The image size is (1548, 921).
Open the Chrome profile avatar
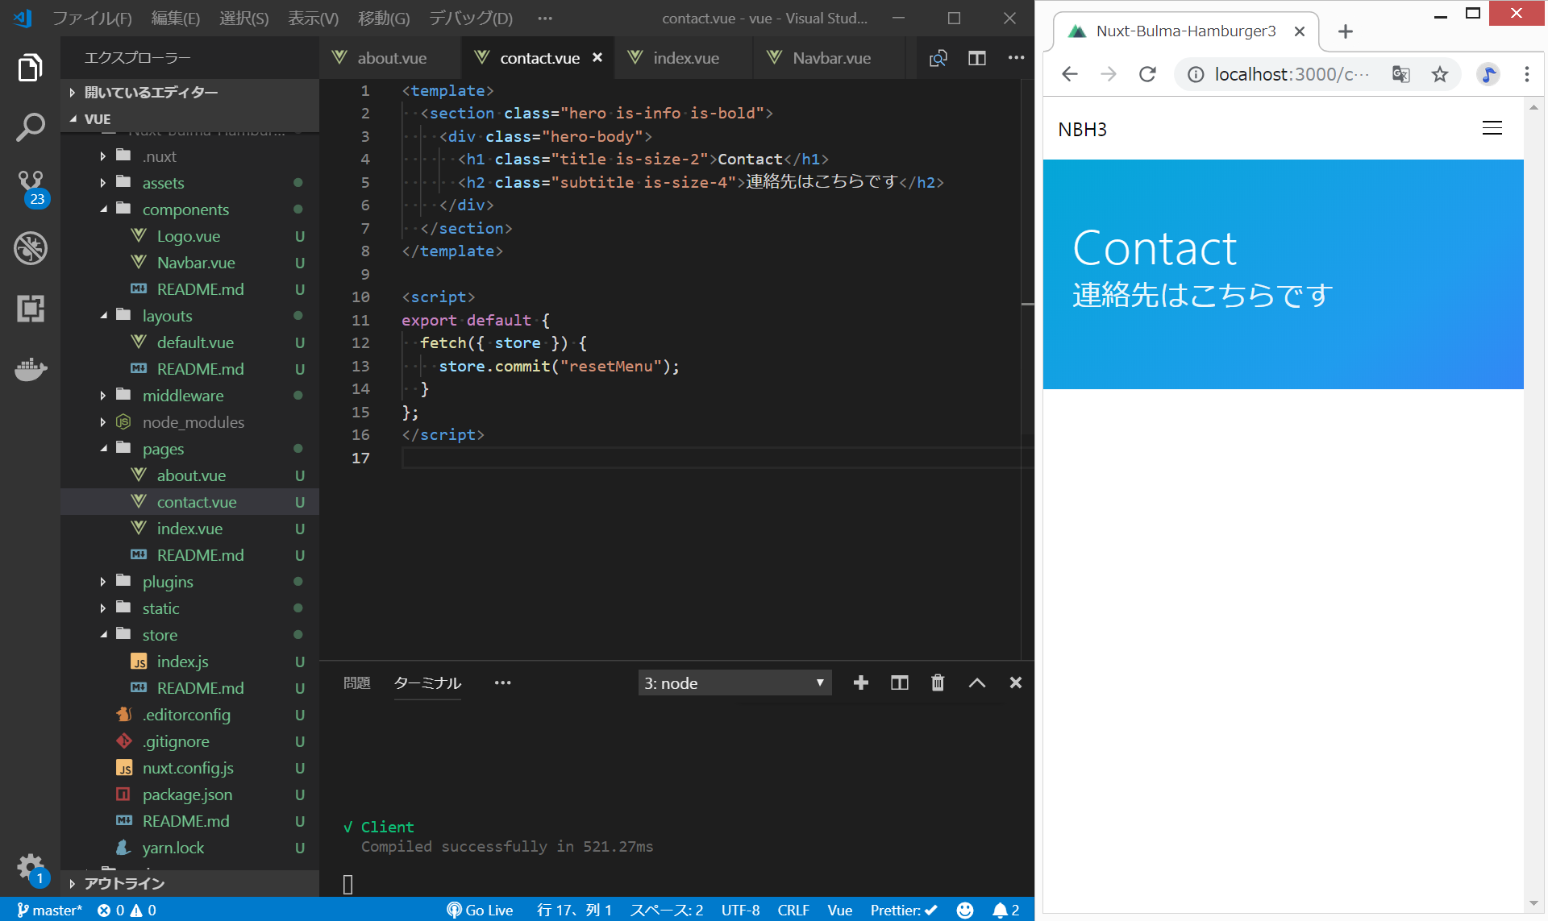(1488, 74)
